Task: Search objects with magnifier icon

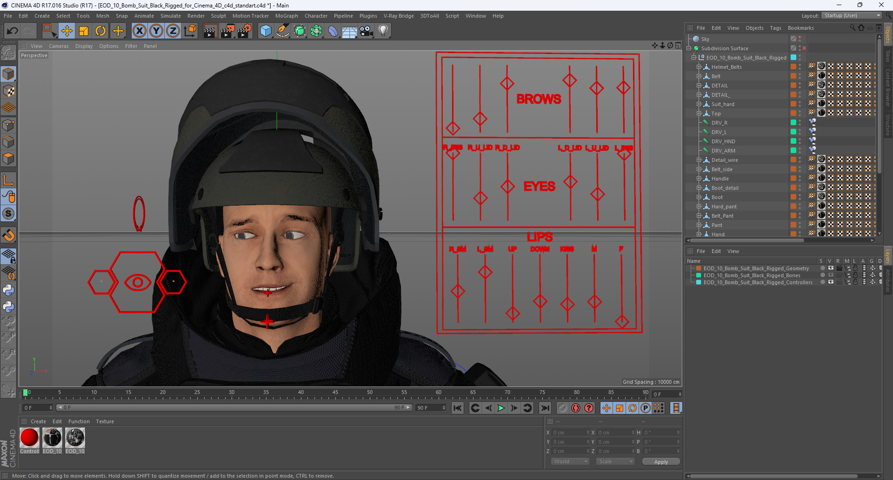Action: pyautogui.click(x=852, y=28)
